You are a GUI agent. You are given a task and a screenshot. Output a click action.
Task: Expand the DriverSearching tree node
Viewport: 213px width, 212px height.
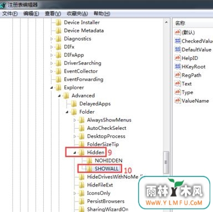click(52, 63)
